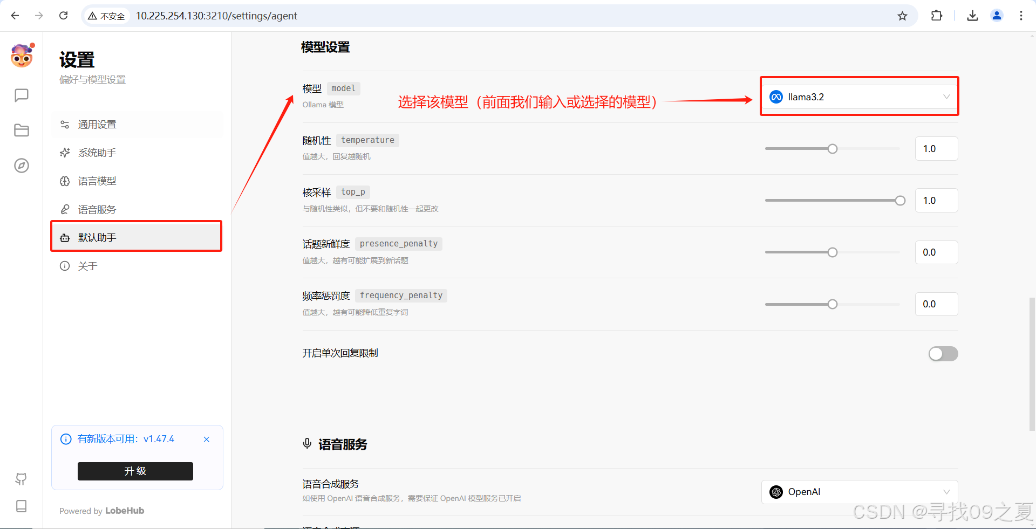Open the llama3.2 model dropdown
This screenshot has width=1036, height=529.
860,97
